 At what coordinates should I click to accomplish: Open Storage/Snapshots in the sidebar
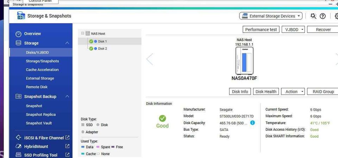click(x=42, y=61)
